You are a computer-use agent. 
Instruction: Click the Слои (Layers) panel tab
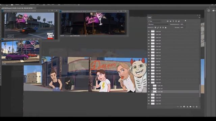150,17
